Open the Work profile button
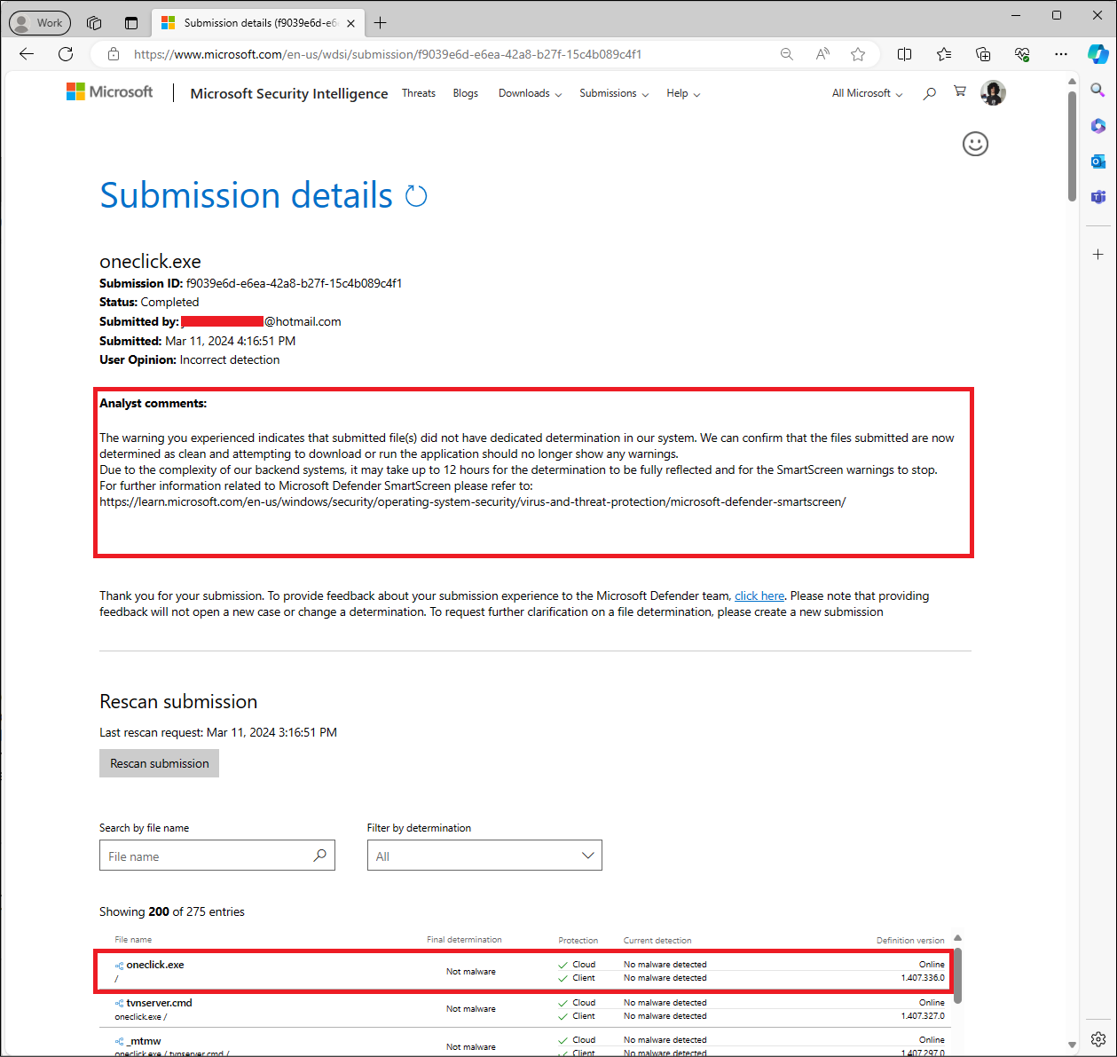Viewport: 1117px width, 1057px height. [x=40, y=23]
